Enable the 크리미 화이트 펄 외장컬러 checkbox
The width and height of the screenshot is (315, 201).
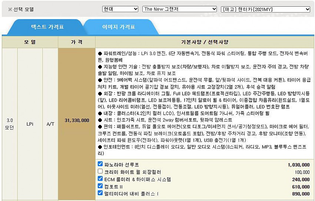pyautogui.click(x=100, y=171)
